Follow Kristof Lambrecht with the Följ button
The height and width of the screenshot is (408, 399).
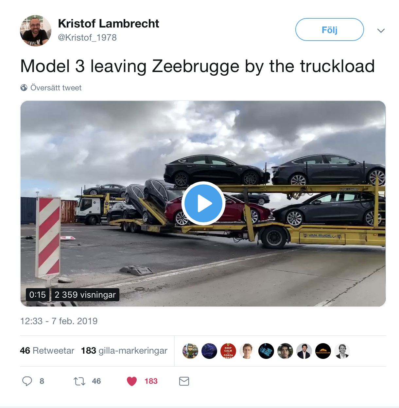[x=330, y=29]
